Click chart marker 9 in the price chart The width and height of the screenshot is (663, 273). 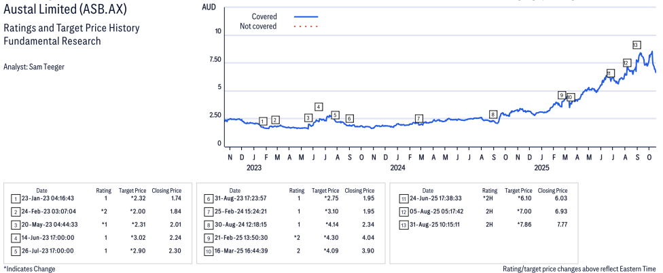click(561, 95)
